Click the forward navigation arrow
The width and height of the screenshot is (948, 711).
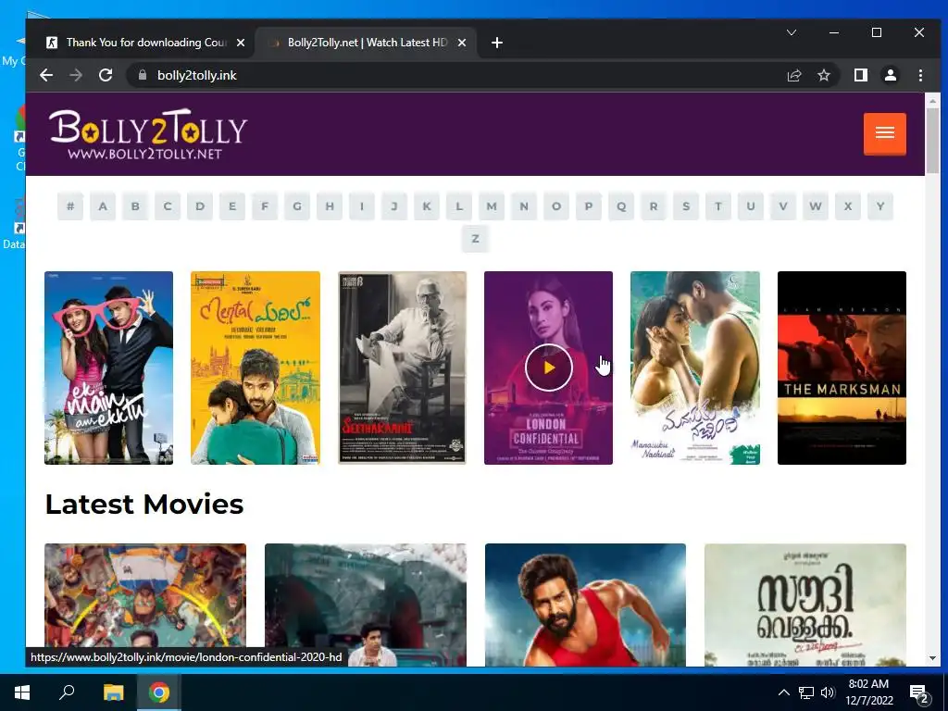point(76,75)
